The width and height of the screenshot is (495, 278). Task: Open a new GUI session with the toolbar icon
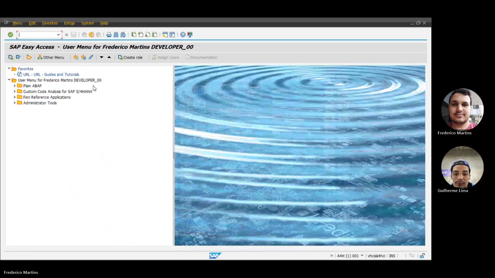pos(165,35)
